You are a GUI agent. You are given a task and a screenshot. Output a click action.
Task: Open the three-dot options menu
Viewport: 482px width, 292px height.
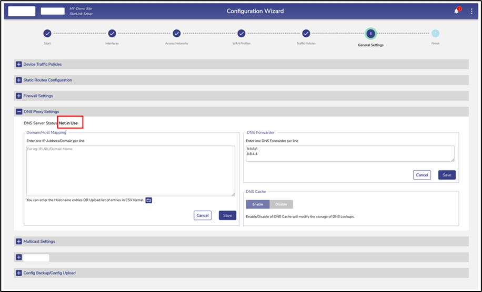click(x=471, y=11)
